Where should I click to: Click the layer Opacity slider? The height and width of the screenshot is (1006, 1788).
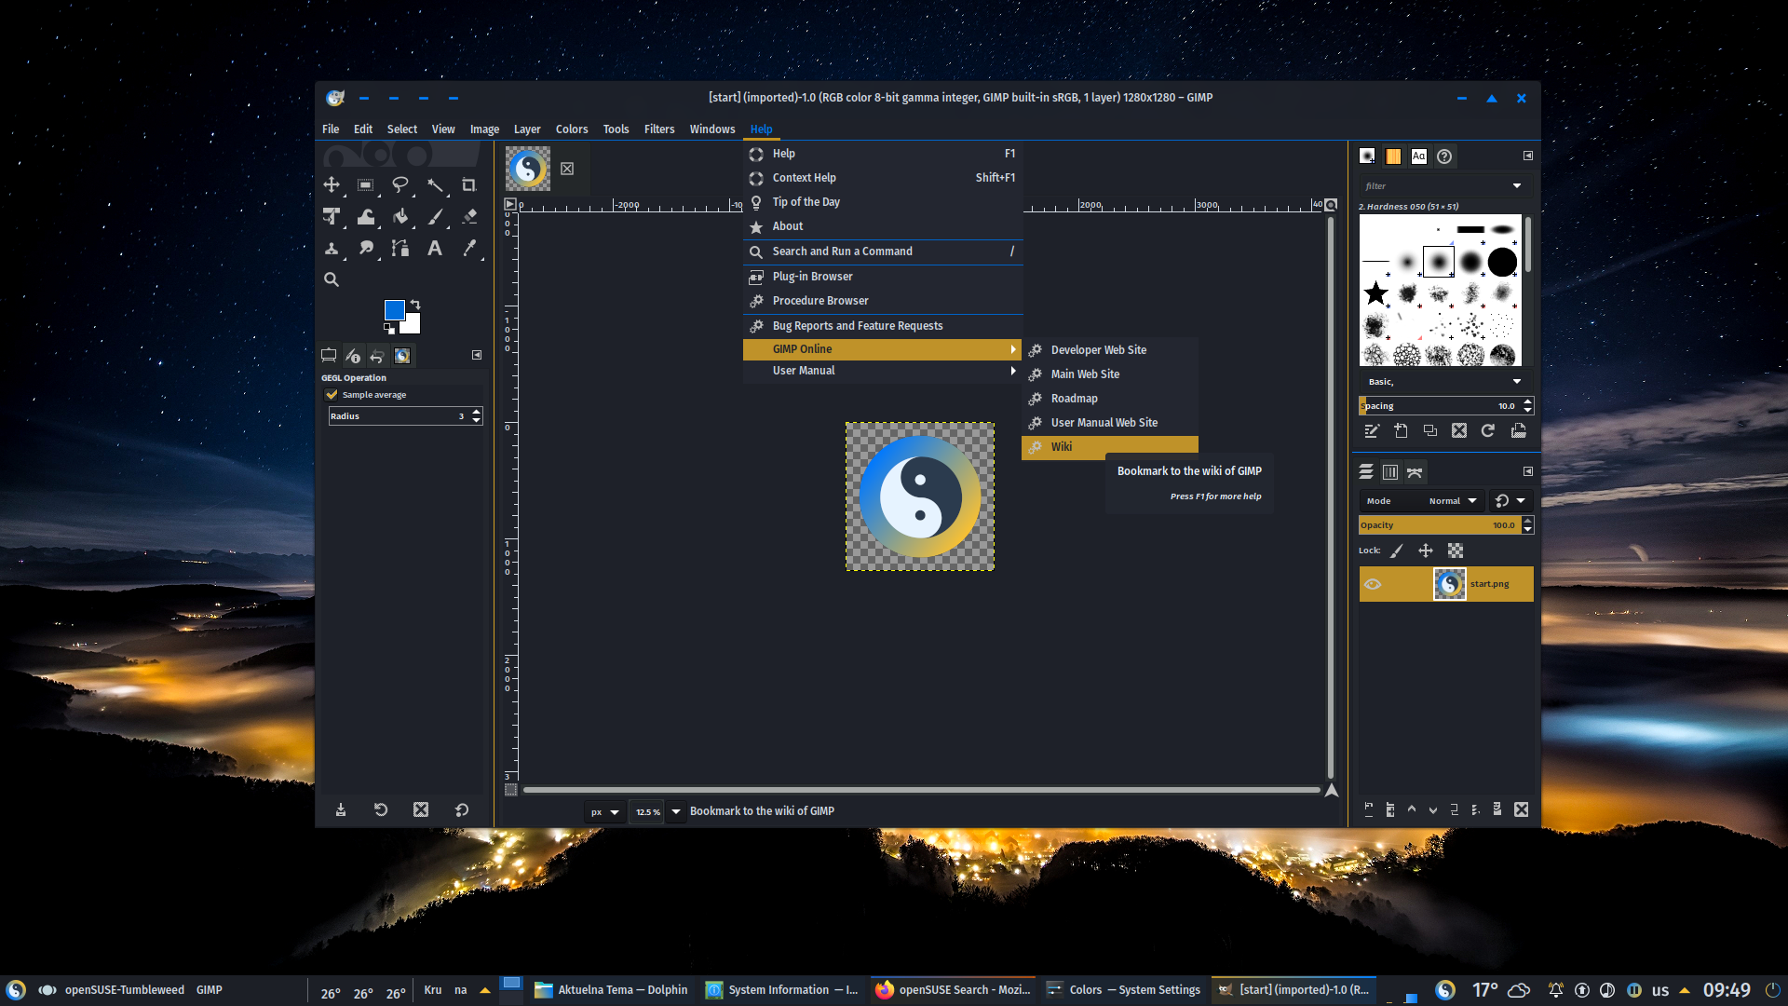pos(1439,525)
